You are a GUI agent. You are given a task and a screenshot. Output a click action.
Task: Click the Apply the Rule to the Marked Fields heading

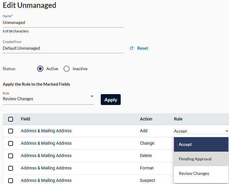(36, 84)
